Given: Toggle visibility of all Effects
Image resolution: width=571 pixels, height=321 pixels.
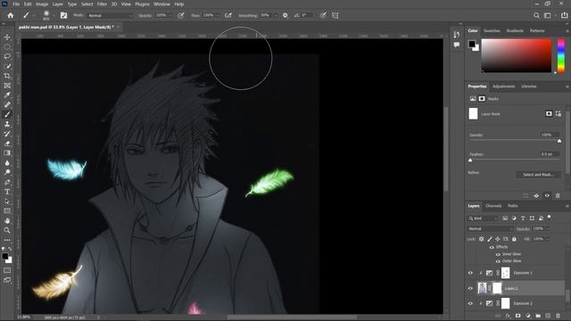Looking at the screenshot, I should click(492, 247).
